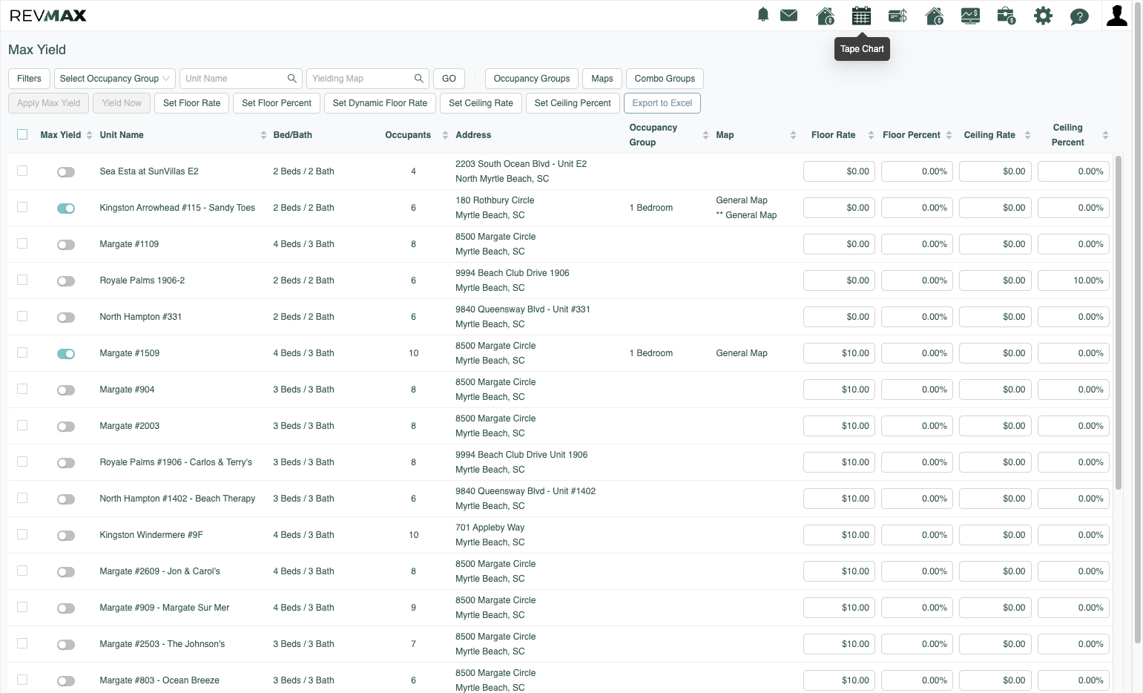1143x693 pixels.
Task: Sort by Occupants column arrows
Action: [x=445, y=135]
